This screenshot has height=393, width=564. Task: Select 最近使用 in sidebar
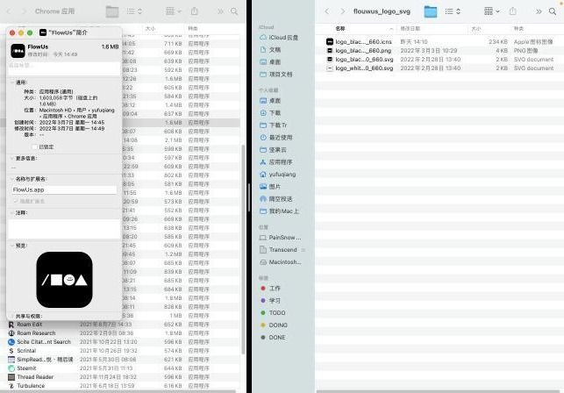[x=276, y=137]
